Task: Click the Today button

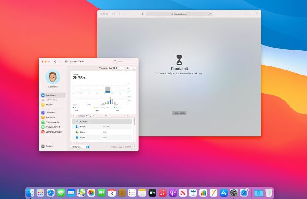Action: [127, 68]
